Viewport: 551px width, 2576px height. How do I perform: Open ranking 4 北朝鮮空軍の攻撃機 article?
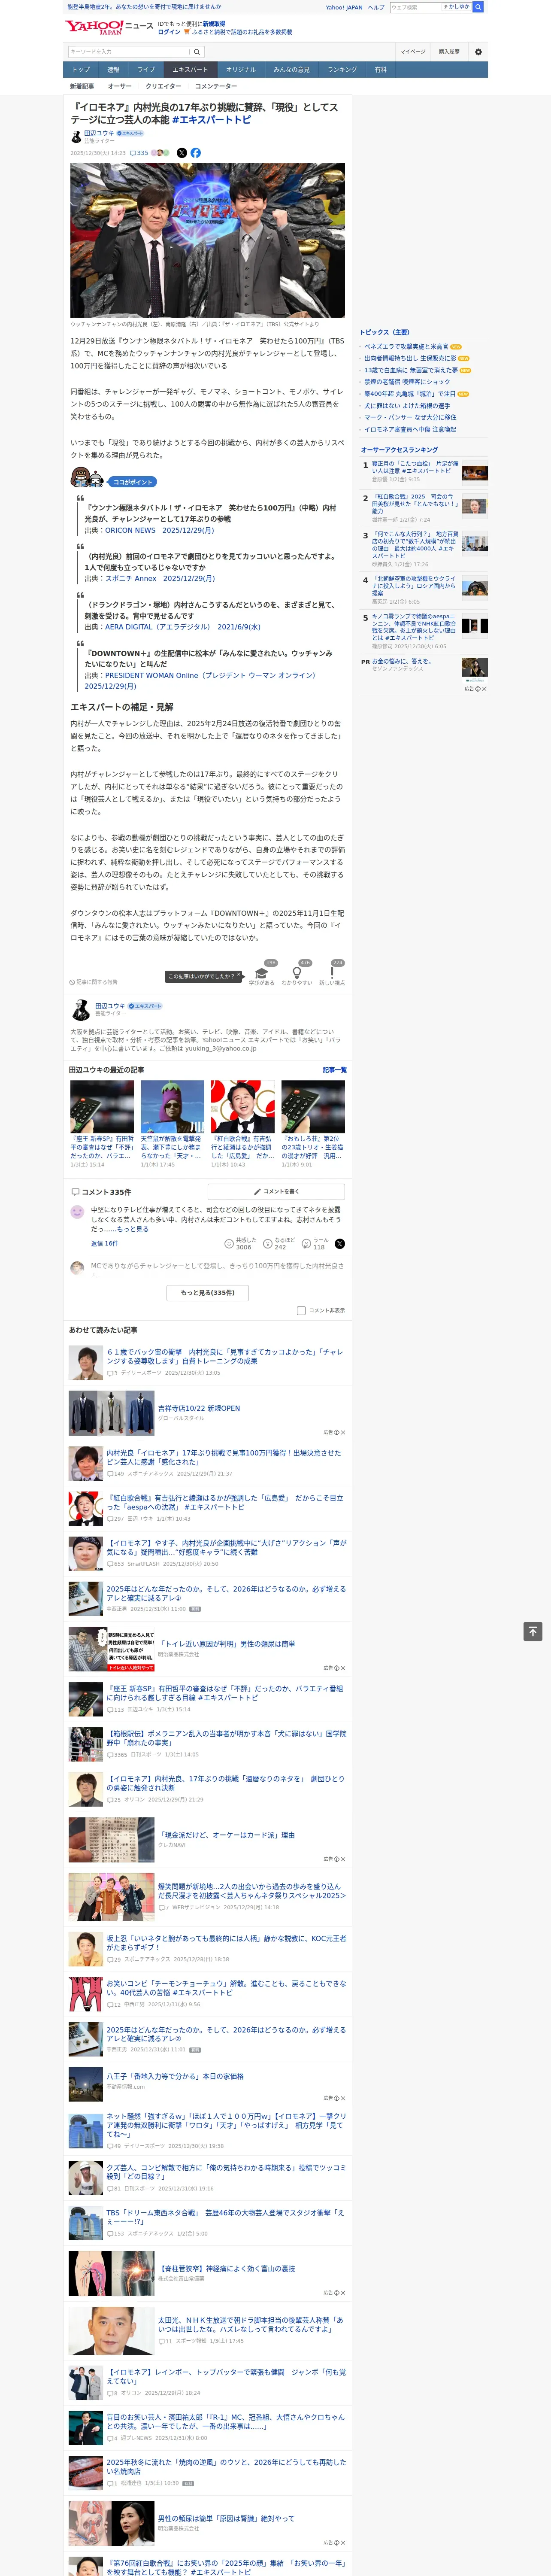pos(415,586)
